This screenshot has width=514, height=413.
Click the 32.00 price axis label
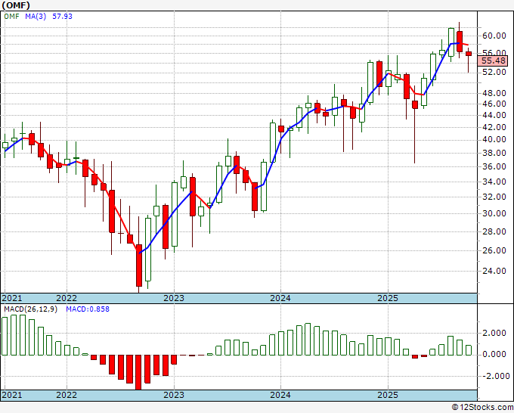(x=494, y=197)
